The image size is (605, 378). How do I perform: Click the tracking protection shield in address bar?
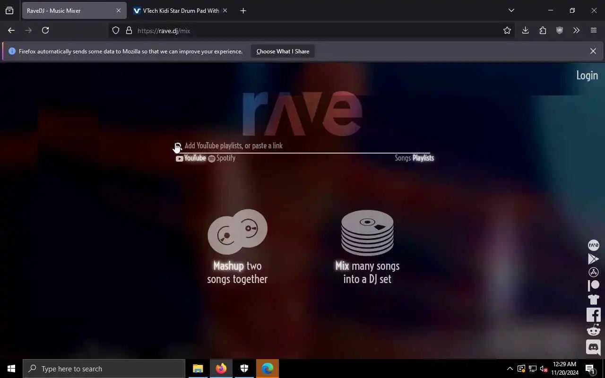click(x=116, y=30)
